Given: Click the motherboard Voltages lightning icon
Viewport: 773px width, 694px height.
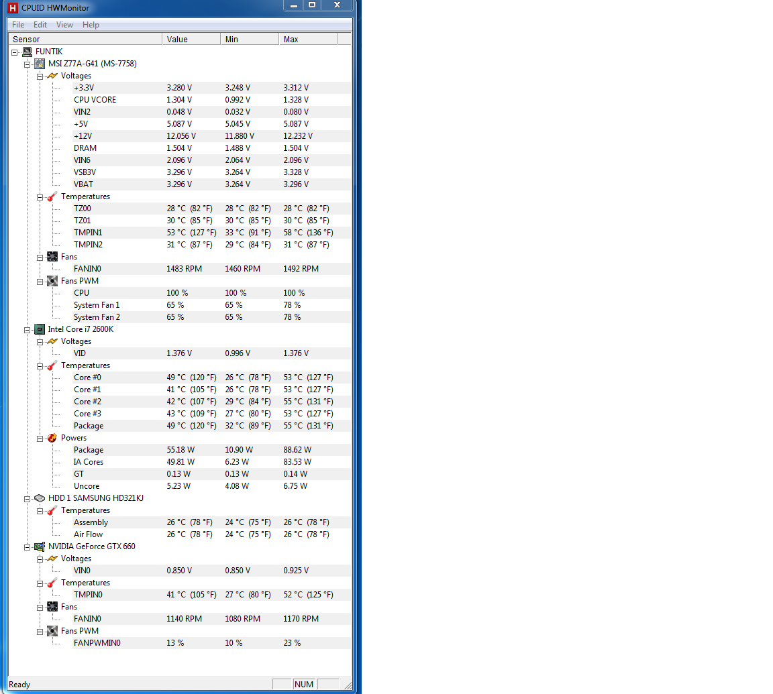Looking at the screenshot, I should pyautogui.click(x=52, y=76).
